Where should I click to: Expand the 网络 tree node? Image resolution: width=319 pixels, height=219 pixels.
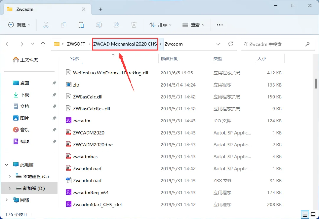pyautogui.click(x=7, y=200)
